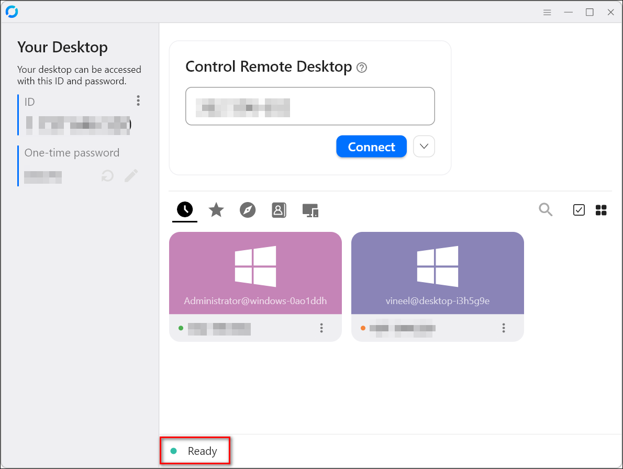Viewport: 623px width, 469px height.
Task: View devices via the LAN monitor icon
Action: pos(310,209)
